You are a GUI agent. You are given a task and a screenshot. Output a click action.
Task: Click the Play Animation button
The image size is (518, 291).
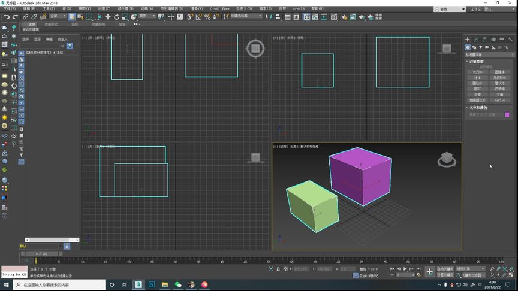click(405, 269)
